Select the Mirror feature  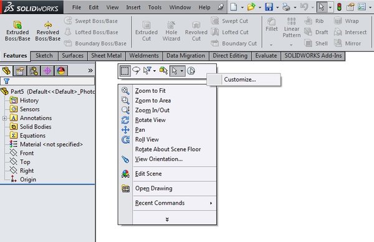tap(348, 44)
